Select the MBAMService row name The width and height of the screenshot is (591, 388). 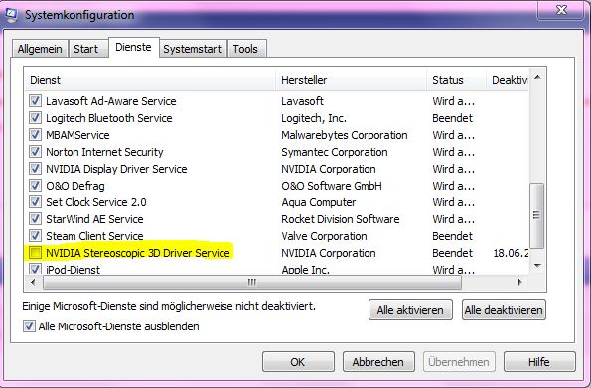pos(77,135)
